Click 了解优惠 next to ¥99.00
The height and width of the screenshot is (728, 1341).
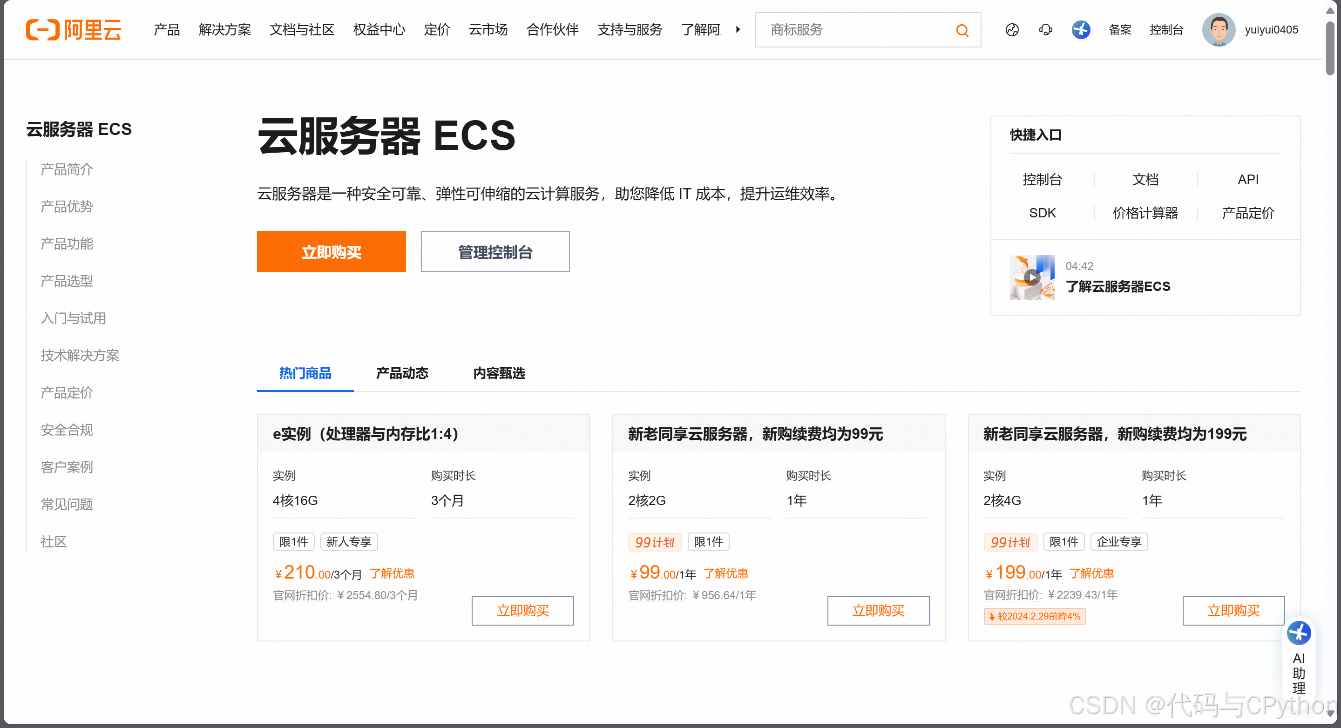click(x=726, y=573)
